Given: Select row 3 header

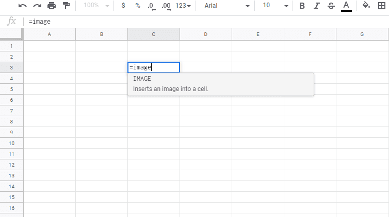Looking at the screenshot, I should click(x=11, y=67).
